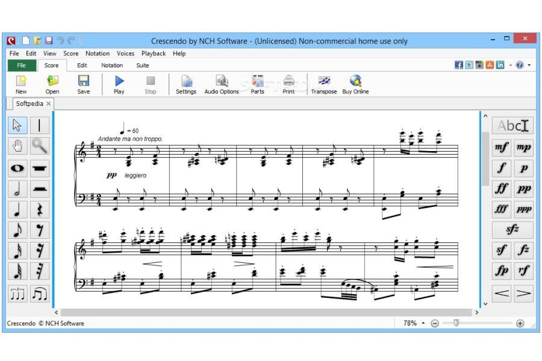542x361 pixels.
Task: Adjust the zoom slider handle
Action: click(456, 323)
